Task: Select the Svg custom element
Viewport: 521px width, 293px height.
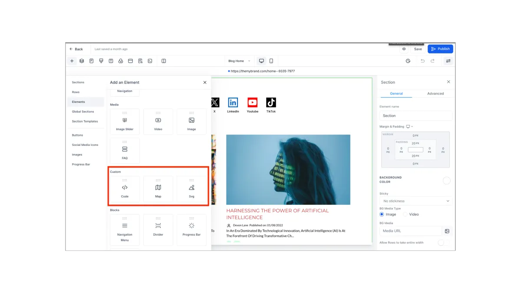Action: click(191, 190)
